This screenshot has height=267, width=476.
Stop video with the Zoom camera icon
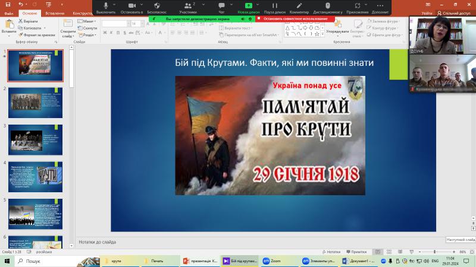click(131, 8)
